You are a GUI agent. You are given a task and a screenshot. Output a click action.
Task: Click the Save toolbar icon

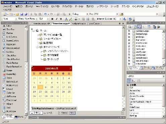pos(22,14)
